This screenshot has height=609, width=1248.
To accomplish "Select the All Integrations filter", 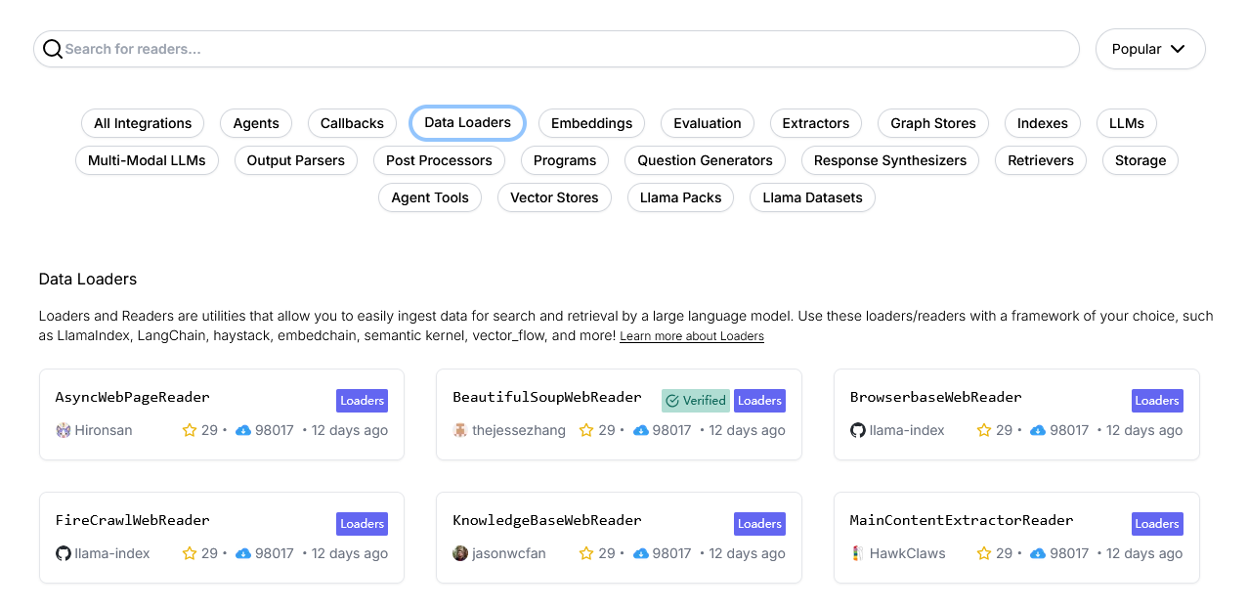I will point(143,123).
